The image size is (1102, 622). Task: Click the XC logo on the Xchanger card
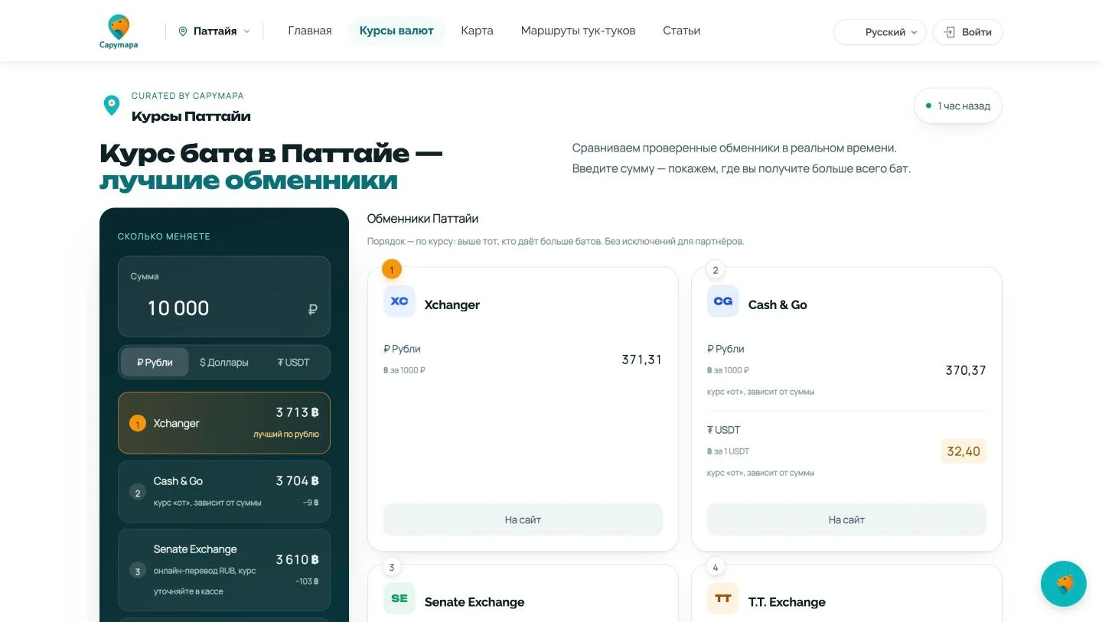point(399,301)
